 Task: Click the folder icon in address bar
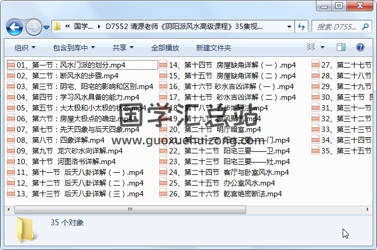tap(57, 26)
